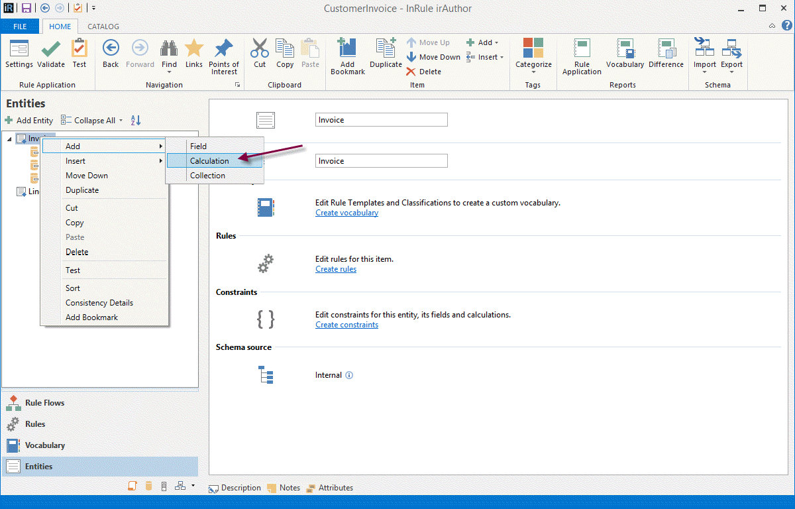Open the Collapse All dropdown arrow

point(121,121)
